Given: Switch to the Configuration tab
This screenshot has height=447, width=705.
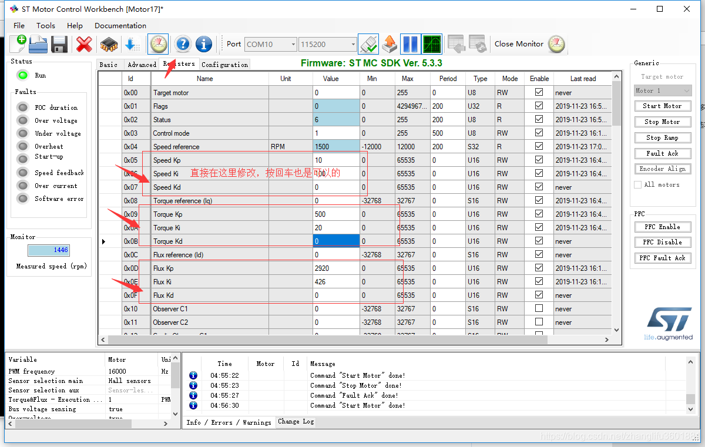Looking at the screenshot, I should click(x=225, y=65).
